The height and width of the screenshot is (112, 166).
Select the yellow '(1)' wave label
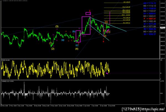tap(51, 43)
